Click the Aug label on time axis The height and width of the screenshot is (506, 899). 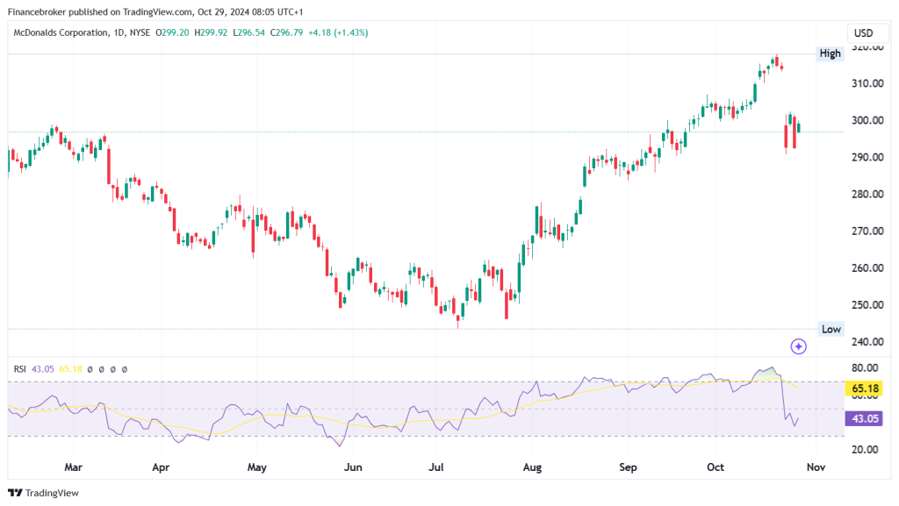coord(532,467)
